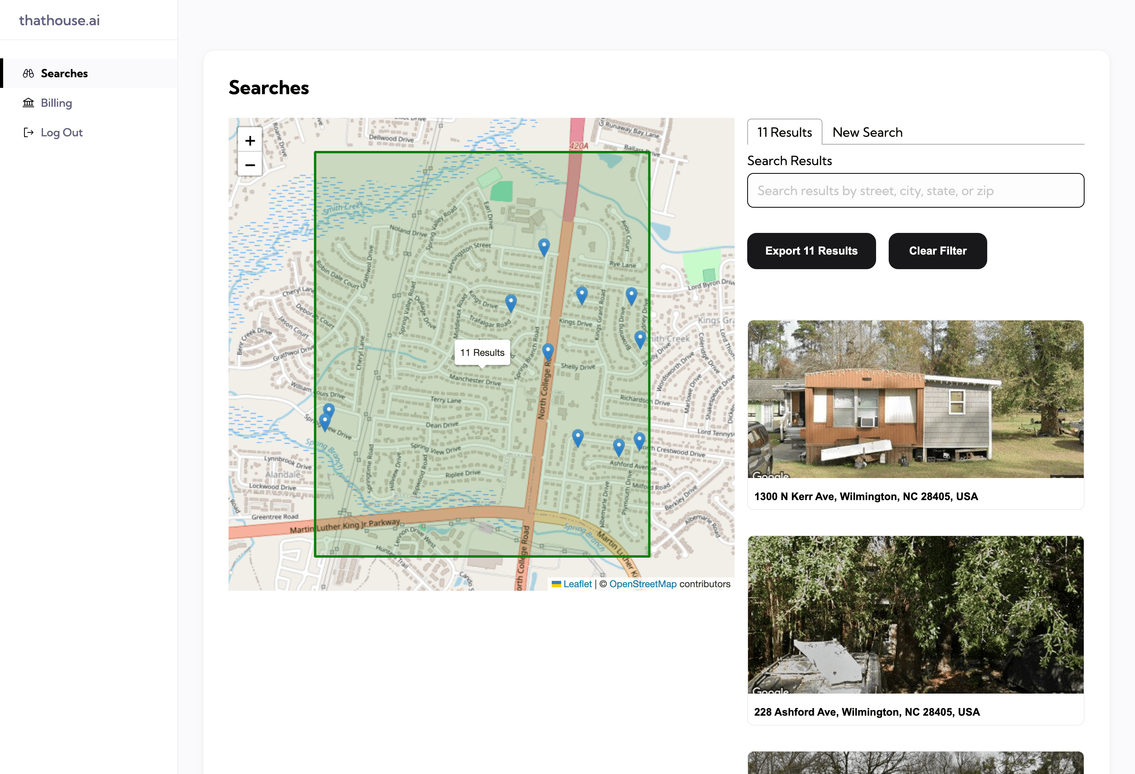Open the 228 Ashford Ave property photo

tap(916, 615)
